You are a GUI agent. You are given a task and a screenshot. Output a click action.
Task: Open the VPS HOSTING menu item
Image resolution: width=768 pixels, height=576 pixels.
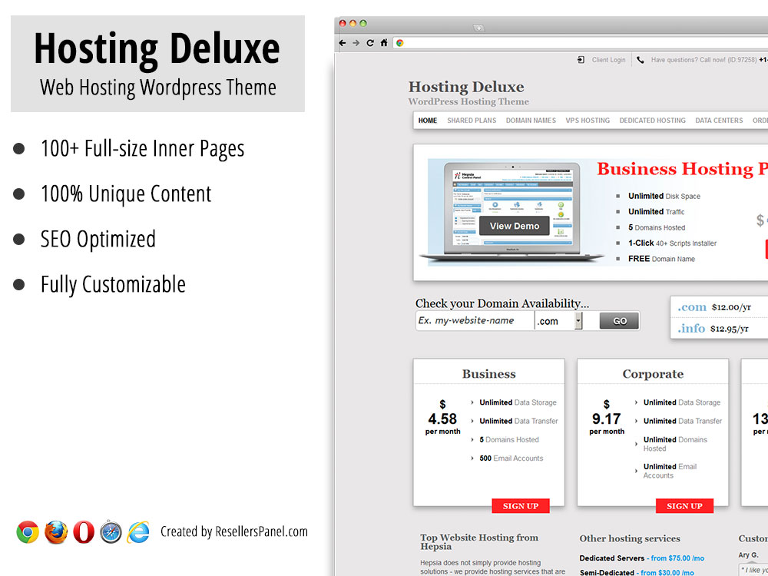(588, 121)
